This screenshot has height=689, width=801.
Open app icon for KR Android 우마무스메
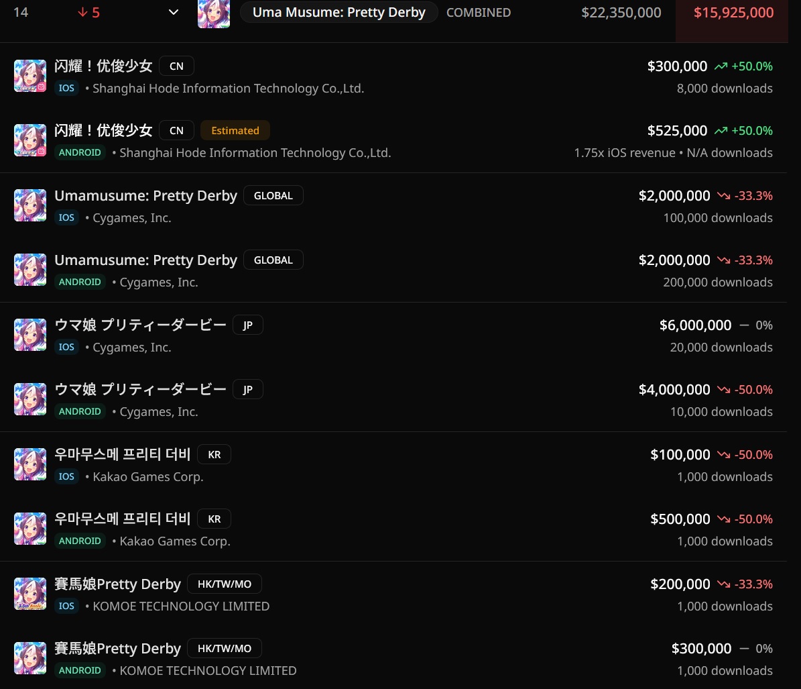click(x=30, y=529)
